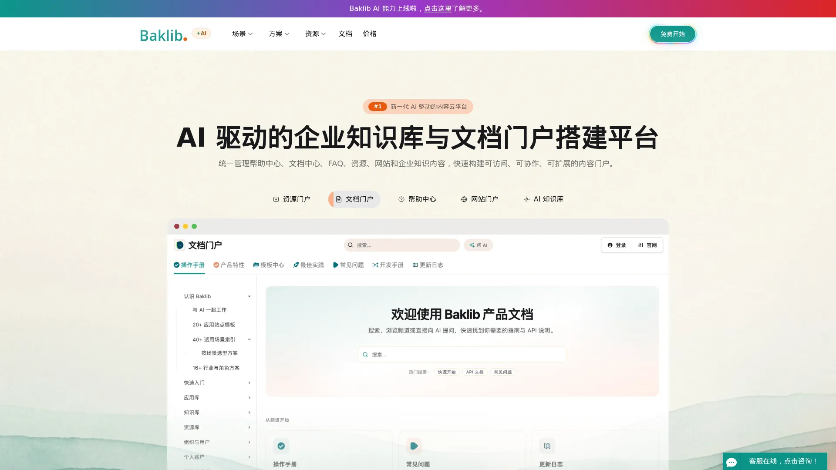Switch to the 文档门户 showcase tab
The height and width of the screenshot is (470, 836).
click(x=354, y=199)
